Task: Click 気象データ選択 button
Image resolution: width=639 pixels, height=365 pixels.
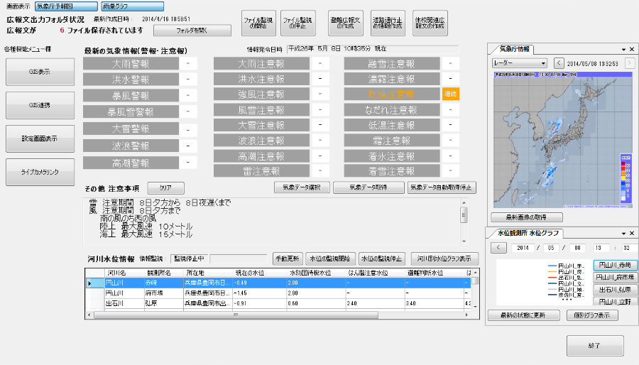Action: click(x=302, y=187)
